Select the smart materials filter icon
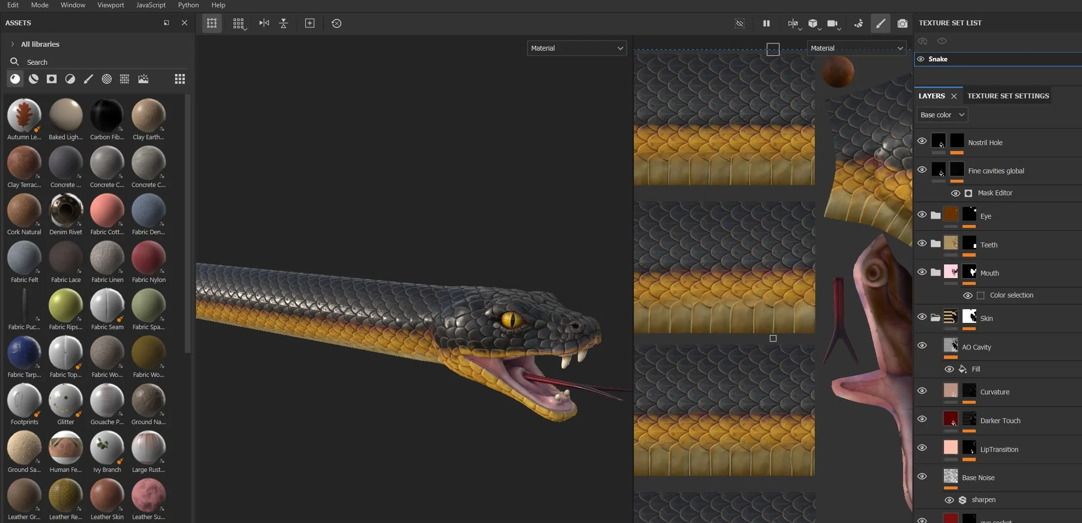1082x523 pixels. click(33, 79)
